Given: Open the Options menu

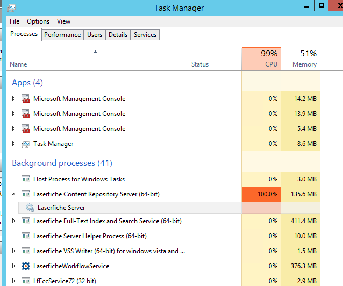Looking at the screenshot, I should (x=38, y=21).
